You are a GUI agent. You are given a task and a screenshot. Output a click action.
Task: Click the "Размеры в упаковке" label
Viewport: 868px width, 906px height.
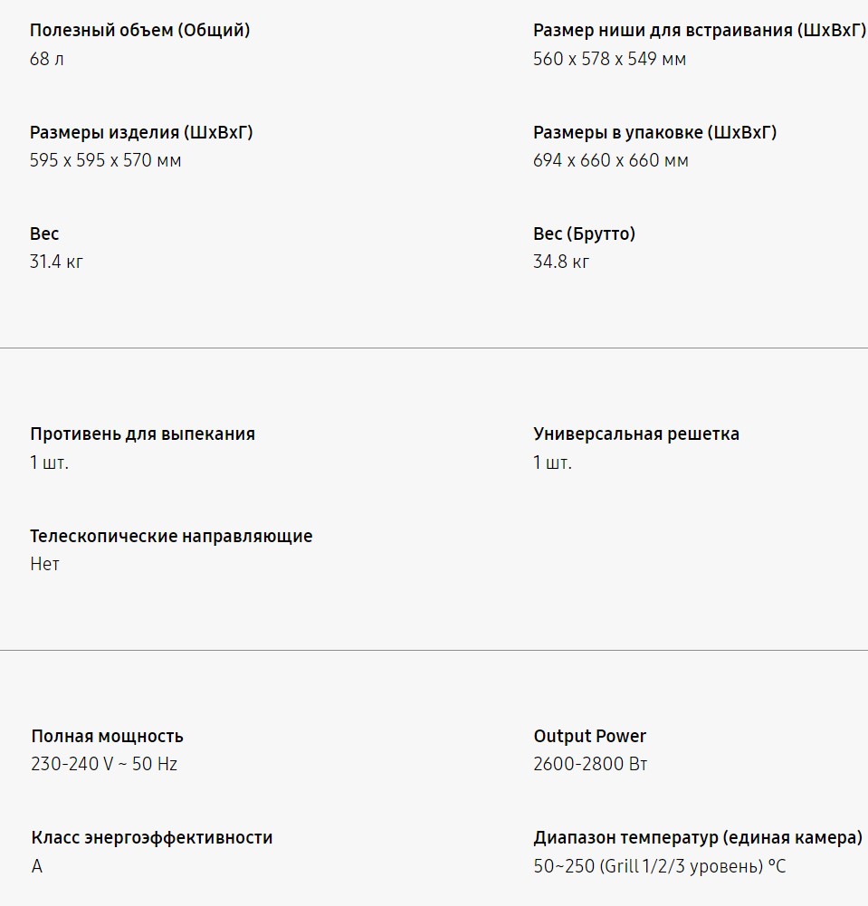(x=654, y=132)
